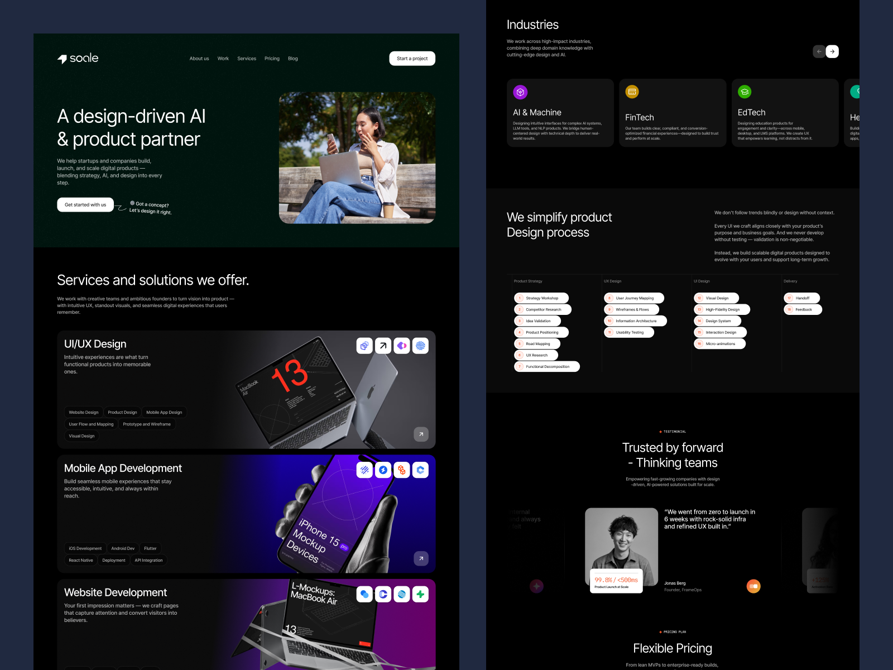The image size is (893, 670).
Task: Click the purple stacked-layers icon on the UI/UX Design card
Action: 364,346
